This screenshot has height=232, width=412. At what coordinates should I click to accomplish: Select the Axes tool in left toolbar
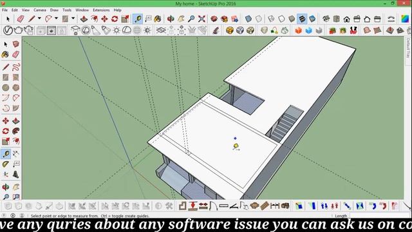click(x=6, y=175)
